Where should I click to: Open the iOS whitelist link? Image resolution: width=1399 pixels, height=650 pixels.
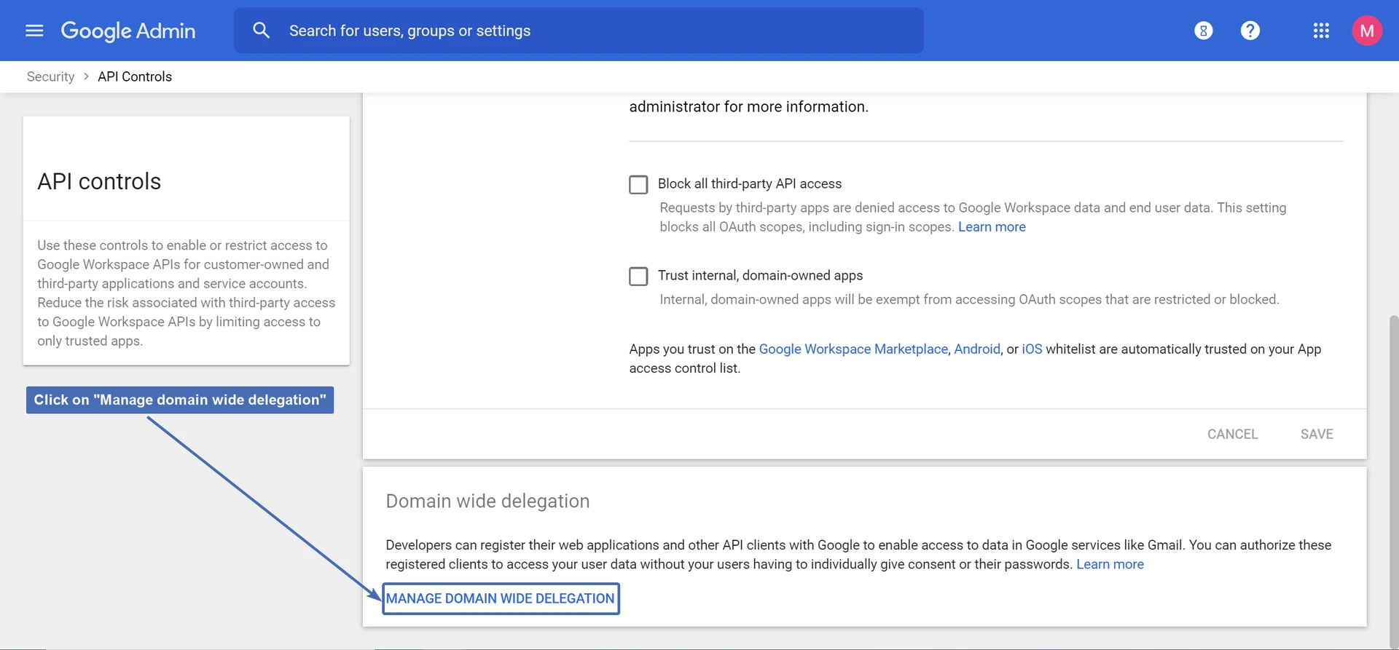(1032, 349)
